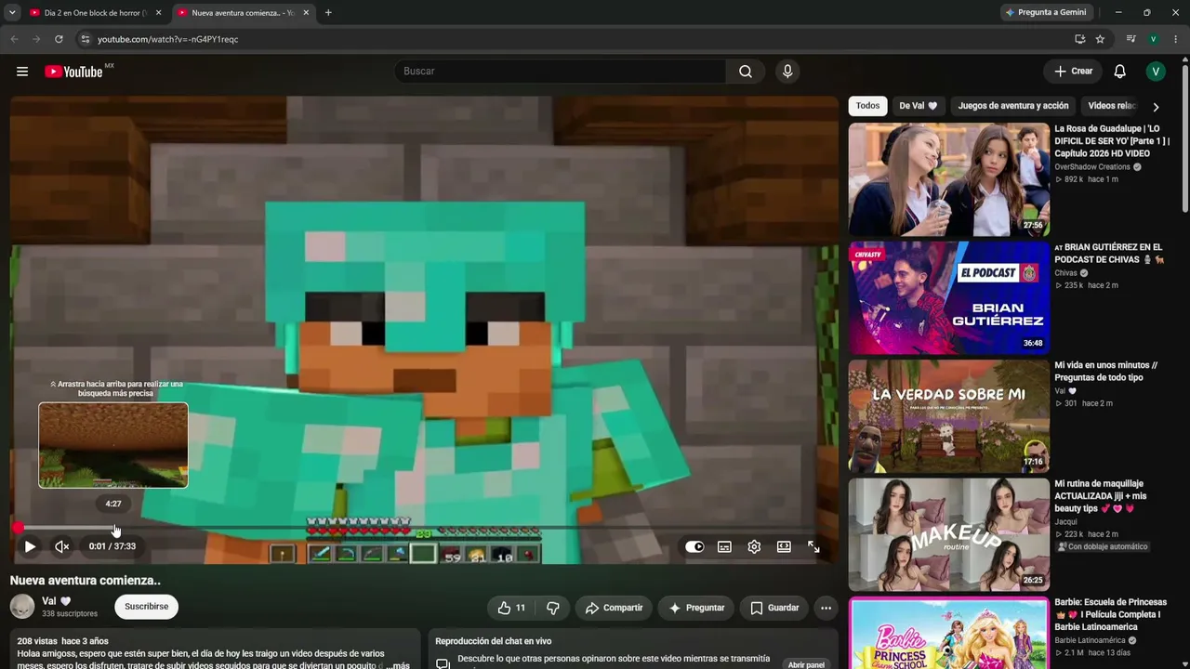Select the 'Todos' filter chip
Image resolution: width=1190 pixels, height=669 pixels.
pos(867,106)
